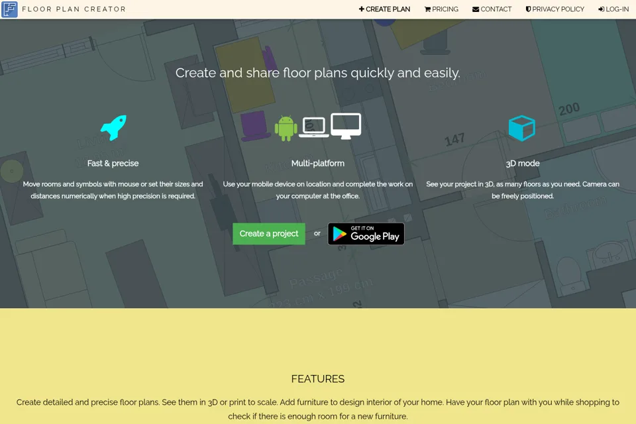Screen dimensions: 636x424
Task: Click the green Create a project button
Action: pyautogui.click(x=269, y=234)
